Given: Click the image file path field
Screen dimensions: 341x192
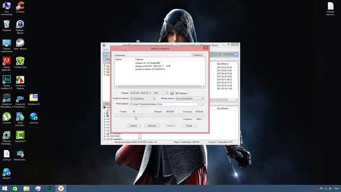Looking at the screenshot, I should (x=164, y=105).
